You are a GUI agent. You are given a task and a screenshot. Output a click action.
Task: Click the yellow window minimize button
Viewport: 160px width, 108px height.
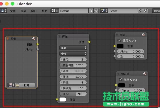[7, 4]
